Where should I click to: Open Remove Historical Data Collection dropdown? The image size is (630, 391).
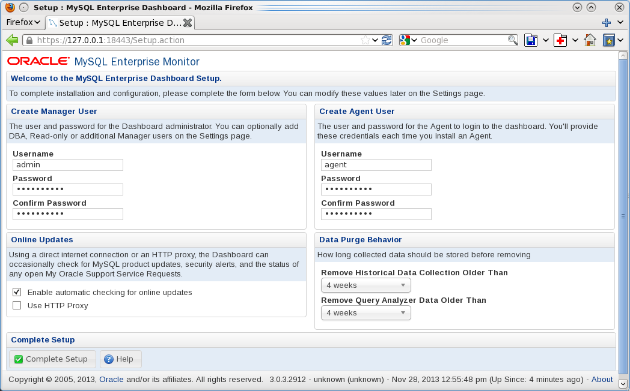pos(365,285)
